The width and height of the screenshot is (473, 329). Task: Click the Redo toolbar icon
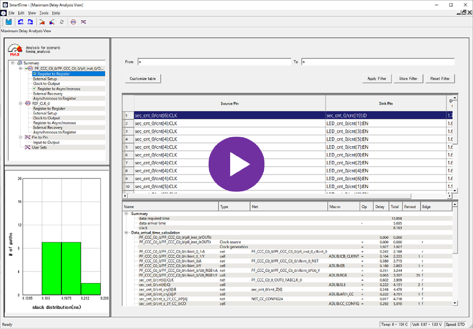30,22
